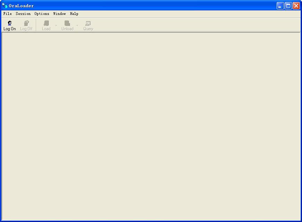The height and width of the screenshot is (222, 302).
Task: Click the OraLoader title bar app icon
Action: tap(5, 6)
